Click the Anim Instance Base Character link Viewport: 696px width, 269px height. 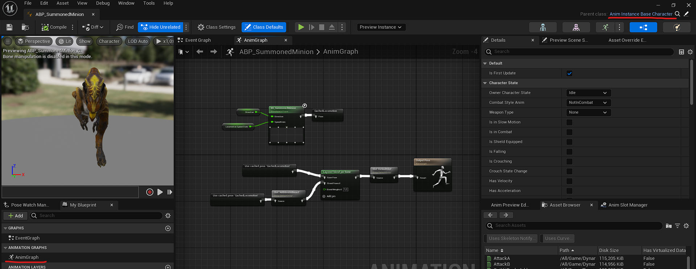(641, 14)
